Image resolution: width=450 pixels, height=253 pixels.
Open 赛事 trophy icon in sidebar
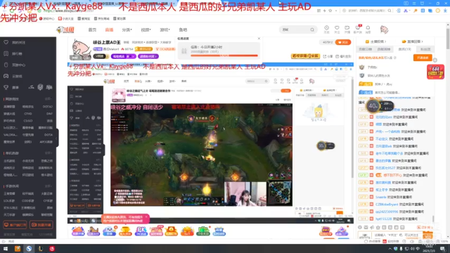(x=6, y=87)
